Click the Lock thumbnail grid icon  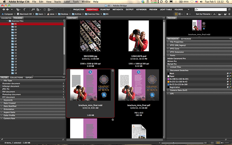[x=212, y=143]
